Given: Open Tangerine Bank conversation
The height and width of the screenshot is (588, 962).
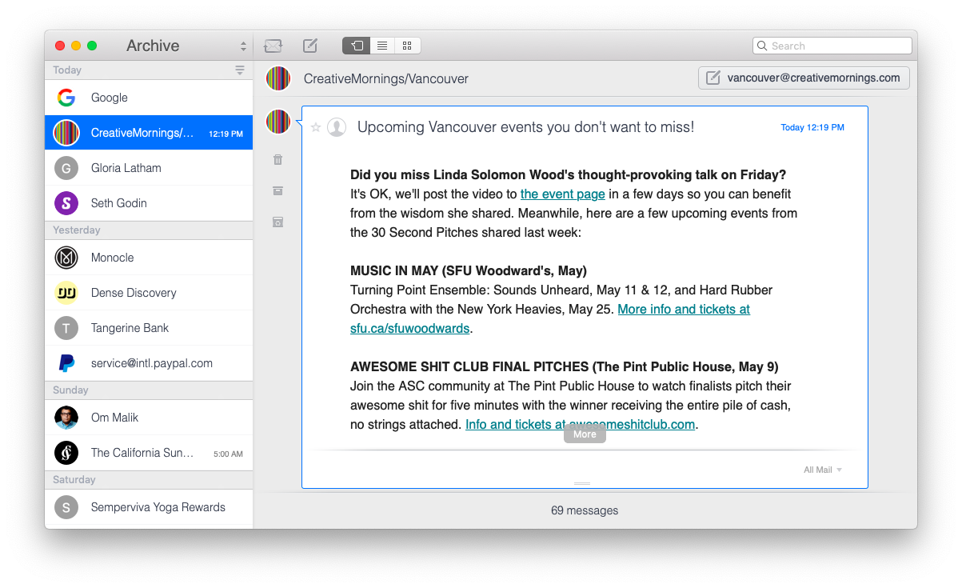Looking at the screenshot, I should [149, 328].
